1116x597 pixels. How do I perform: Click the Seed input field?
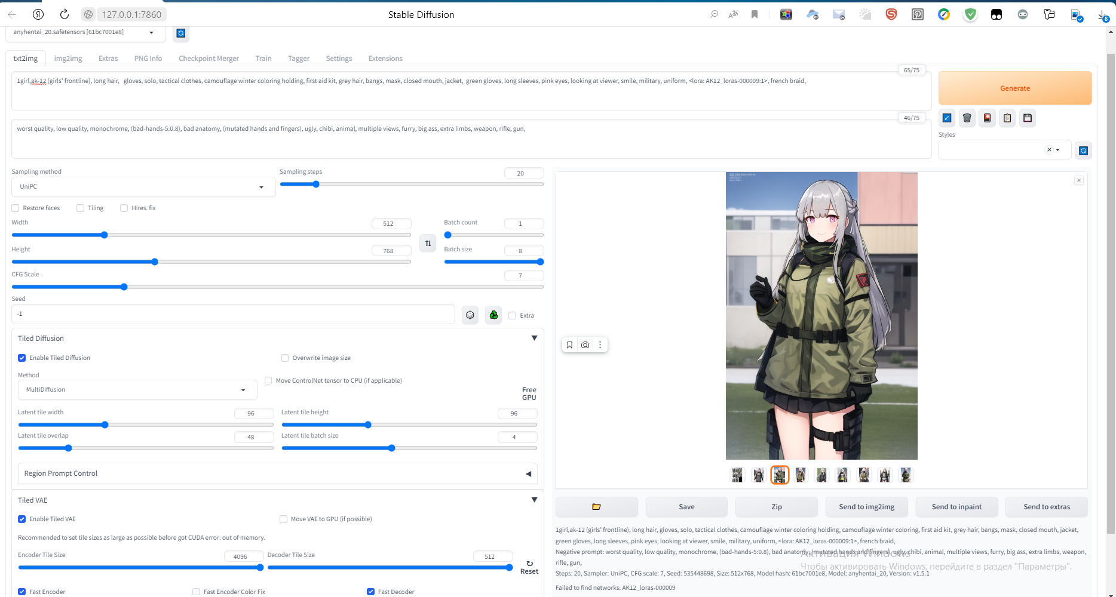coord(233,314)
